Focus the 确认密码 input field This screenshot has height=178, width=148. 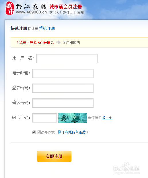(63, 103)
